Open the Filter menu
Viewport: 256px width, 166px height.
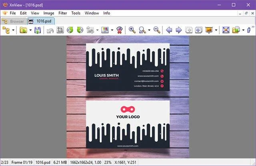[x=63, y=13]
